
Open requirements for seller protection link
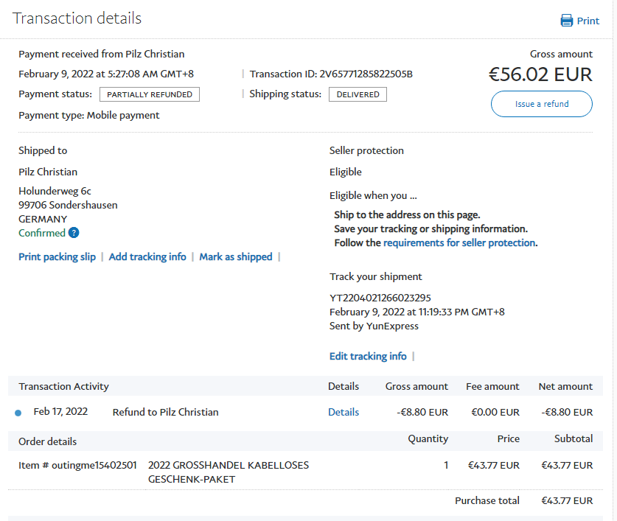459,242
